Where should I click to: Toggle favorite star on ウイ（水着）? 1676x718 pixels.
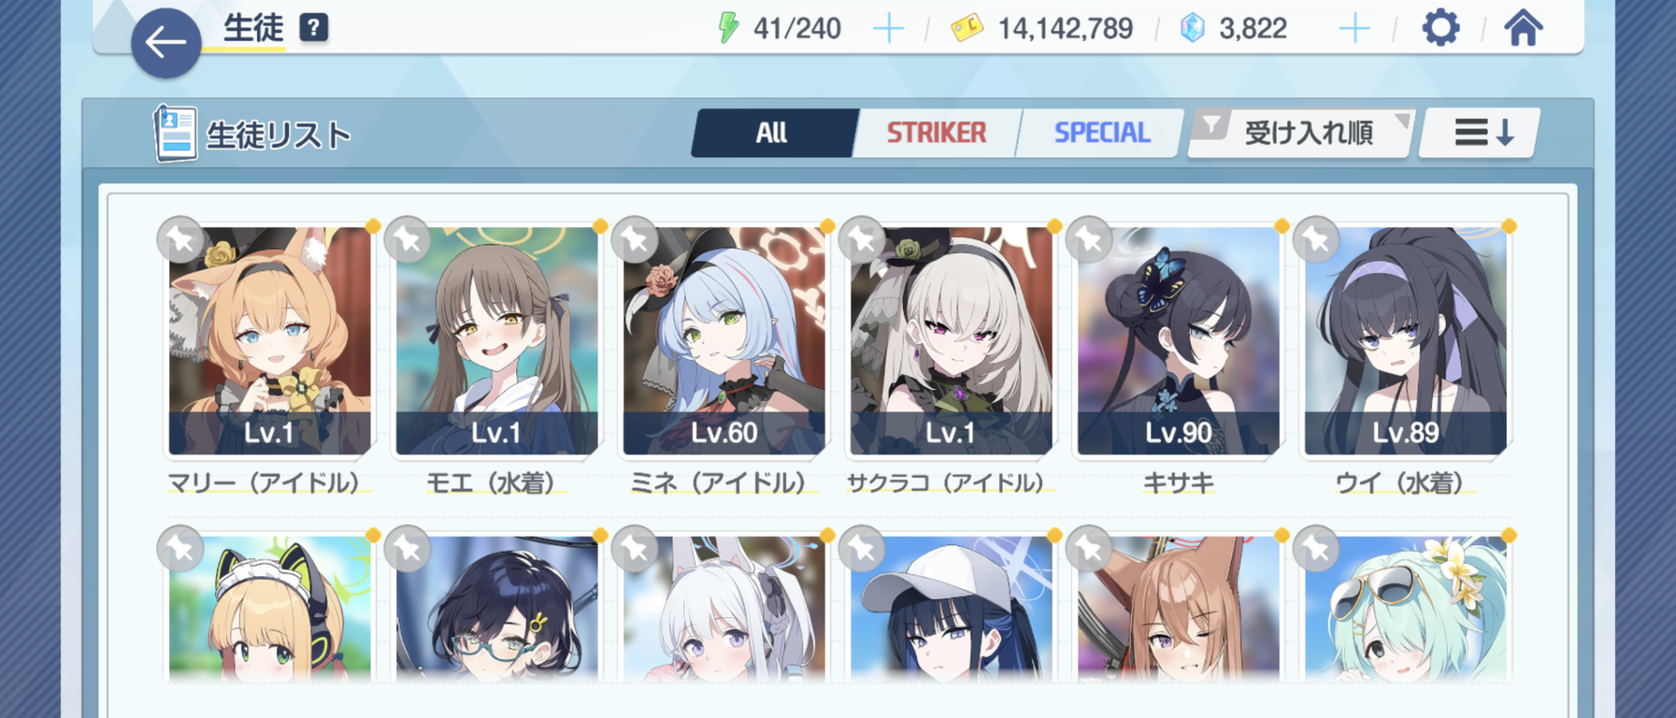click(x=1316, y=239)
